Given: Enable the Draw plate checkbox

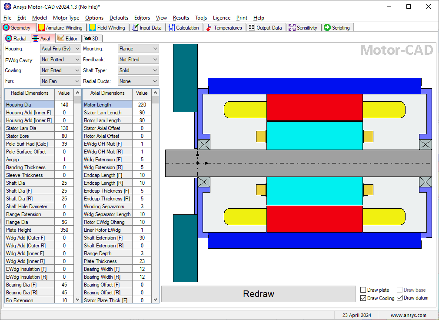Looking at the screenshot, I should (363, 290).
